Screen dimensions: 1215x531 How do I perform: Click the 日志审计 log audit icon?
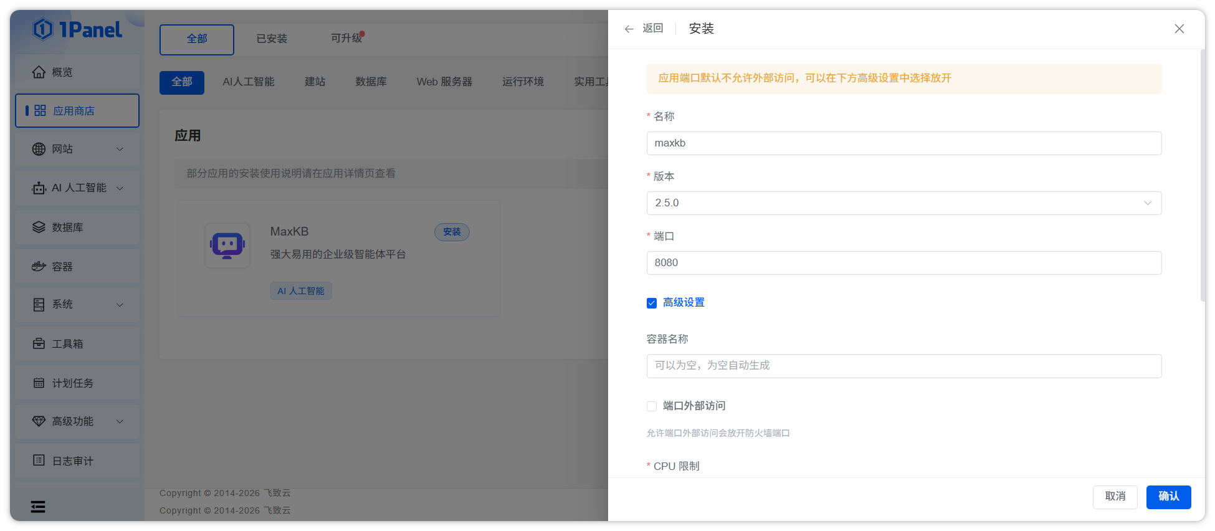pos(39,461)
